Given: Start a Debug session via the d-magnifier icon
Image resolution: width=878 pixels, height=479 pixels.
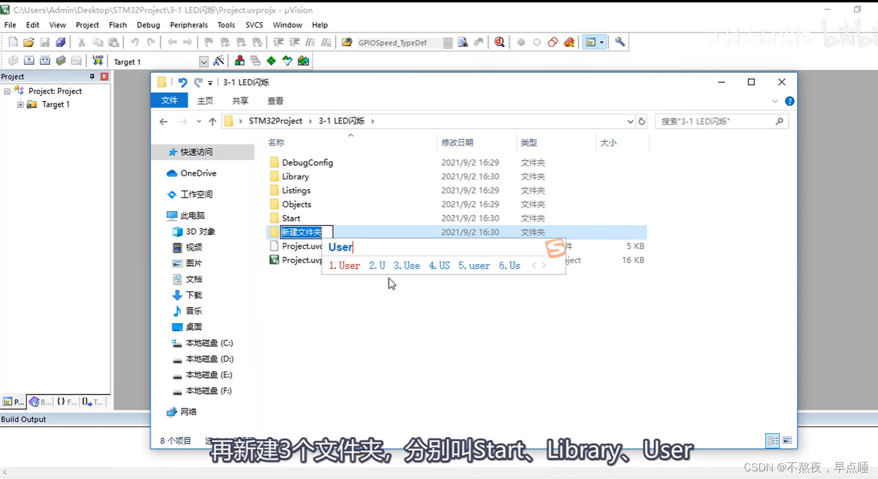Looking at the screenshot, I should click(499, 42).
